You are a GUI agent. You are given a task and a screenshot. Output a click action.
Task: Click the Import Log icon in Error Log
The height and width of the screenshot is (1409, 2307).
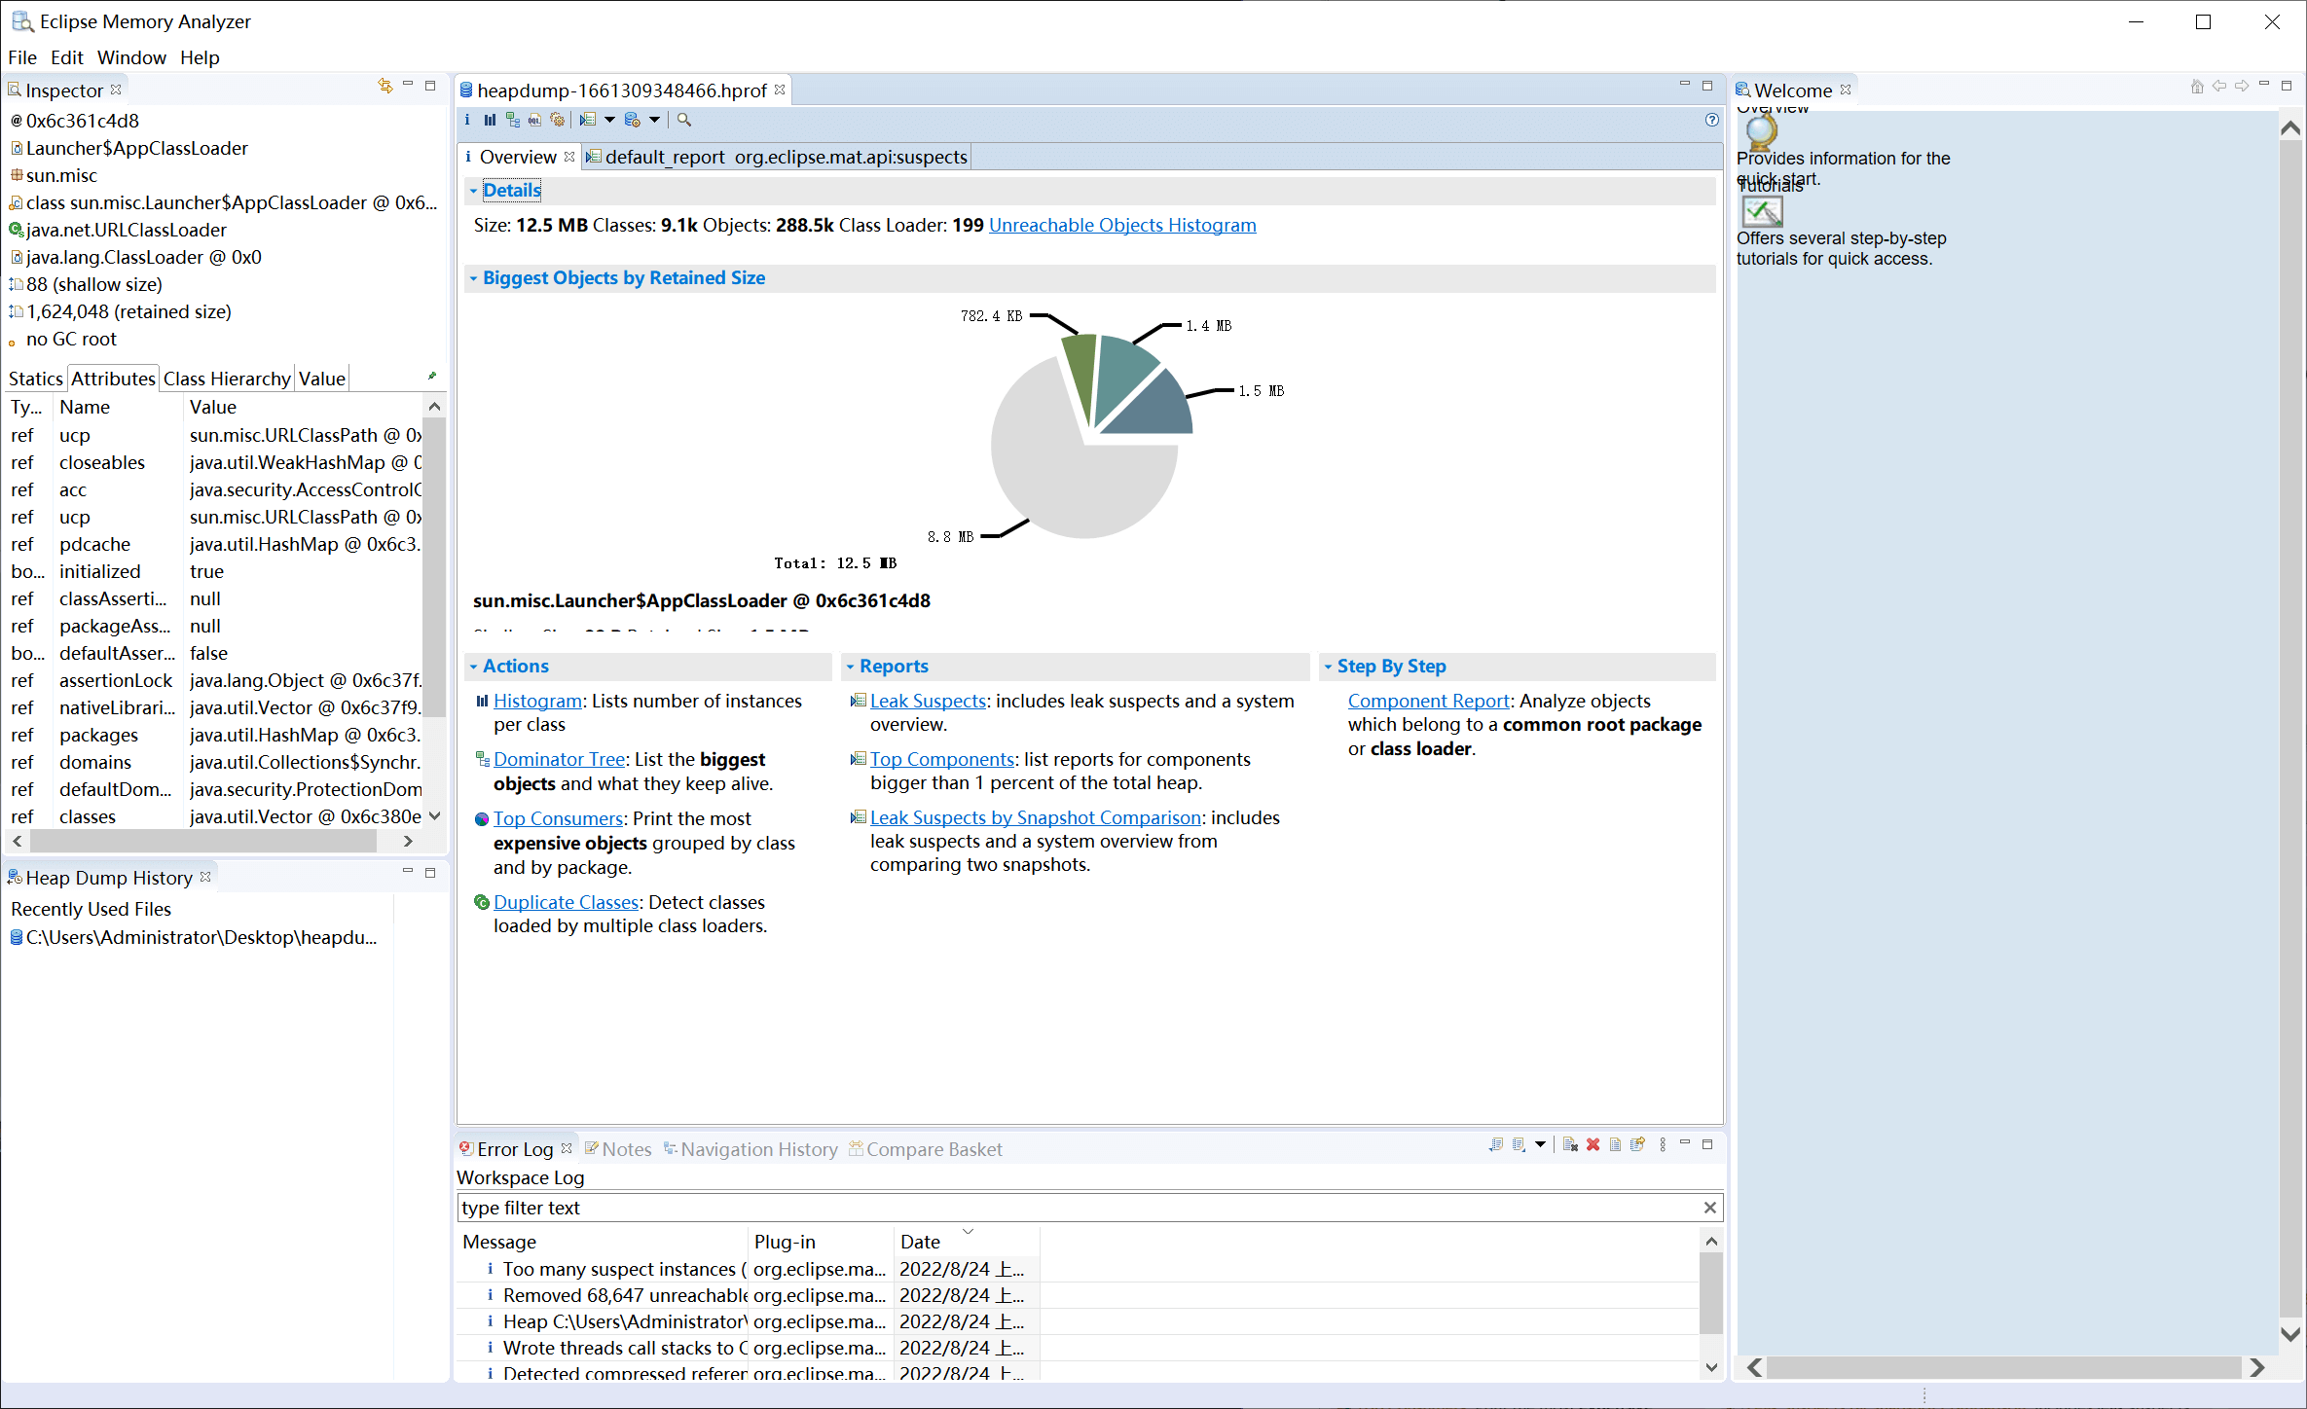pos(1519,1144)
